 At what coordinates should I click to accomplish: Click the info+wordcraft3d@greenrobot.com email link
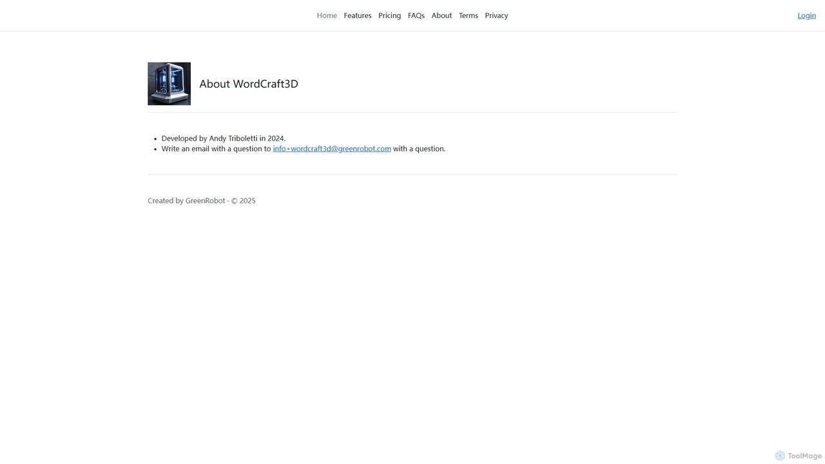point(332,148)
